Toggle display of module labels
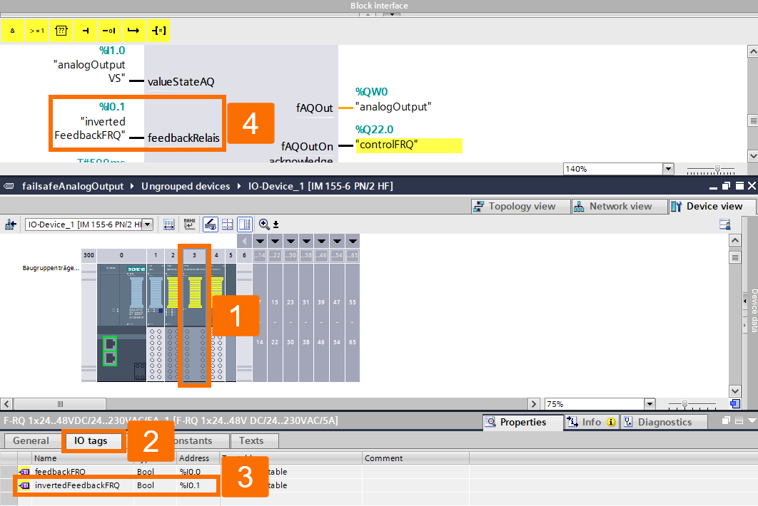 tap(189, 224)
